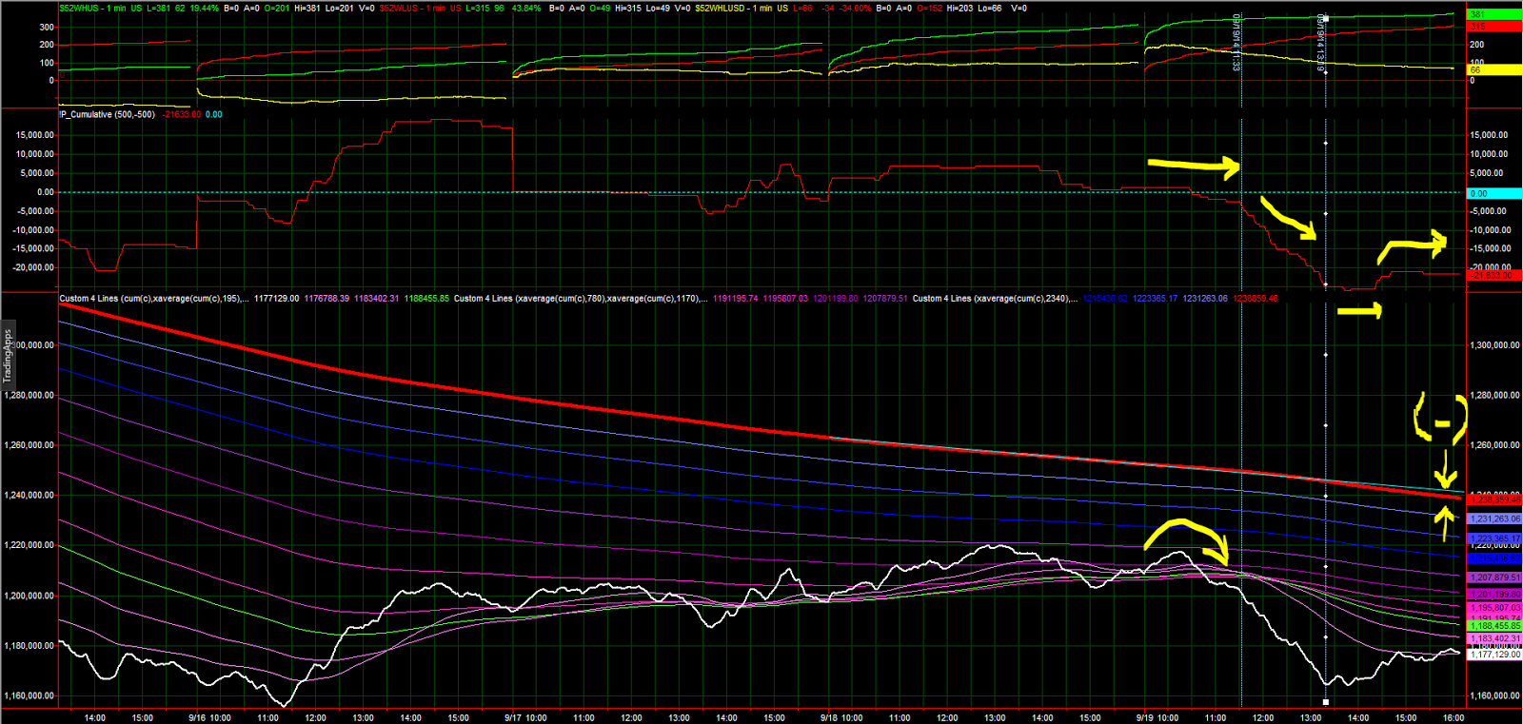Screen dimensions: 1523x724
Task: Select the yellow 66 value label
Action: (x=1493, y=70)
